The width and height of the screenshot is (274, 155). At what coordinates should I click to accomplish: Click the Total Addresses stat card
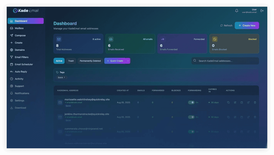[78, 44]
